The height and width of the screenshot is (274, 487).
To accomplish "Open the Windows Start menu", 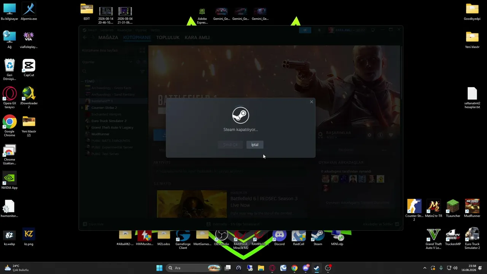I will pyautogui.click(x=159, y=268).
